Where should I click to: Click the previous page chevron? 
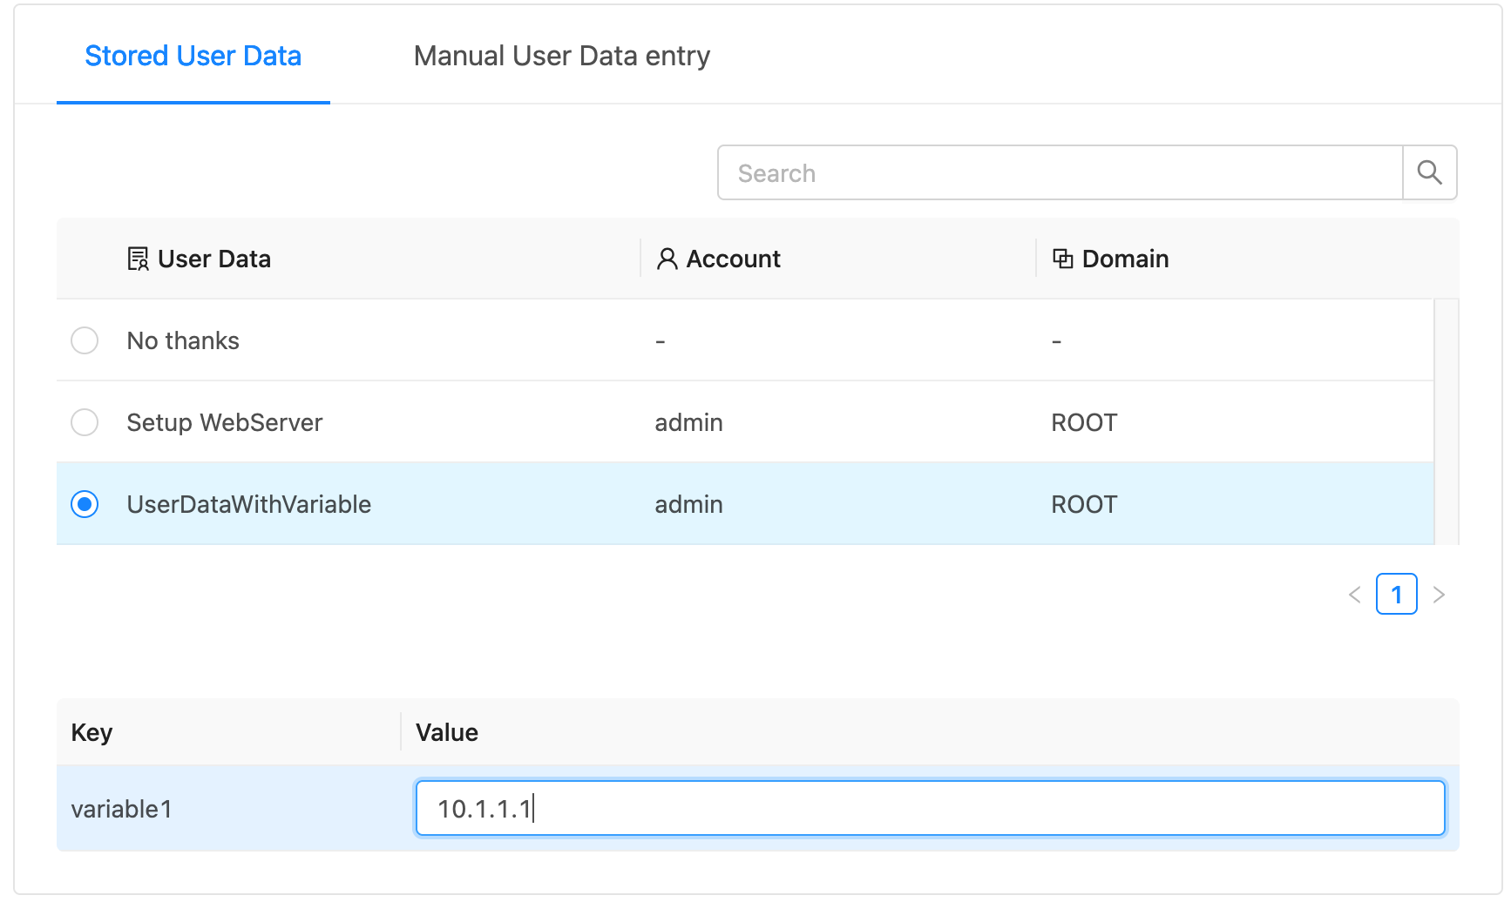coord(1353,594)
